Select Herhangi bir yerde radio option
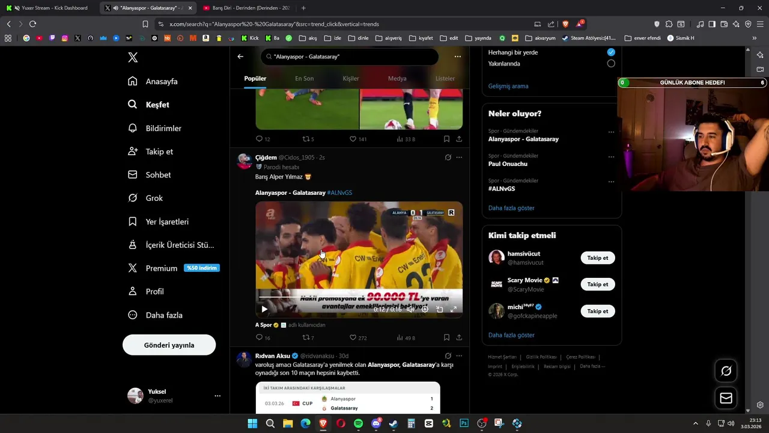This screenshot has height=433, width=769. click(611, 52)
